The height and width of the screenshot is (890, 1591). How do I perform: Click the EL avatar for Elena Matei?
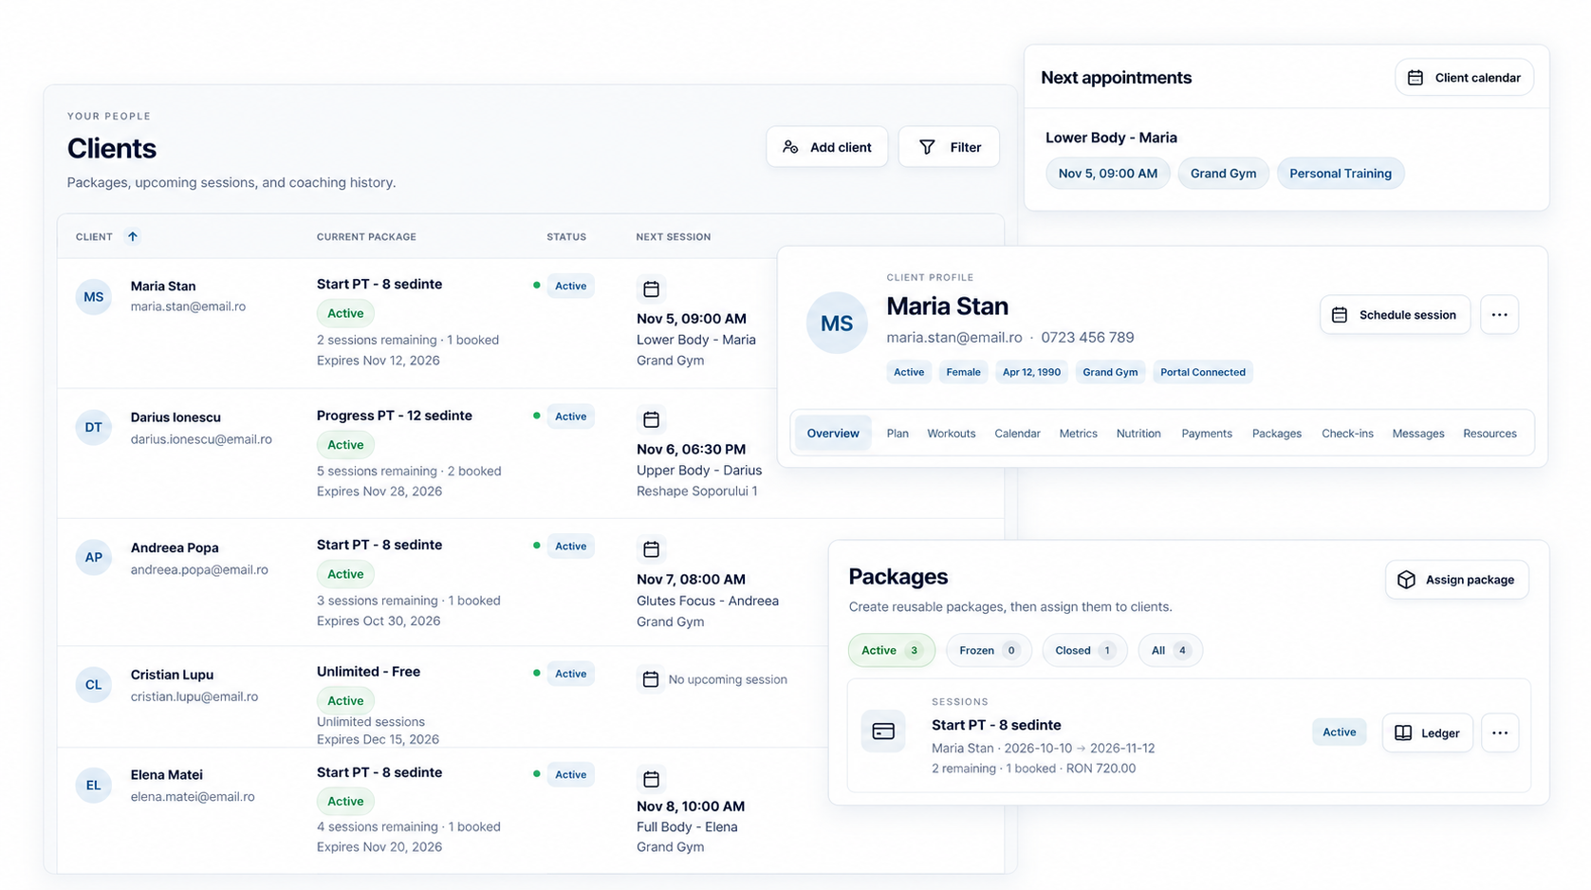(x=94, y=785)
